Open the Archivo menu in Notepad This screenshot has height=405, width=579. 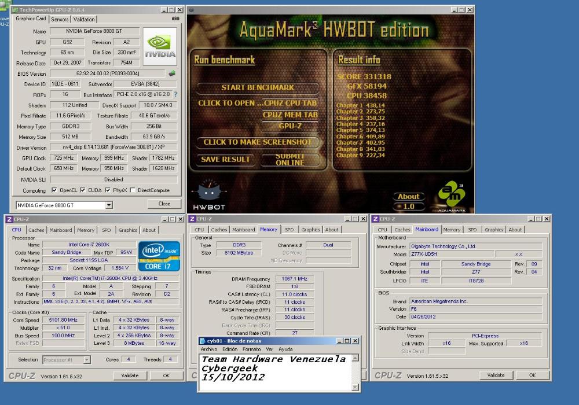(x=209, y=349)
